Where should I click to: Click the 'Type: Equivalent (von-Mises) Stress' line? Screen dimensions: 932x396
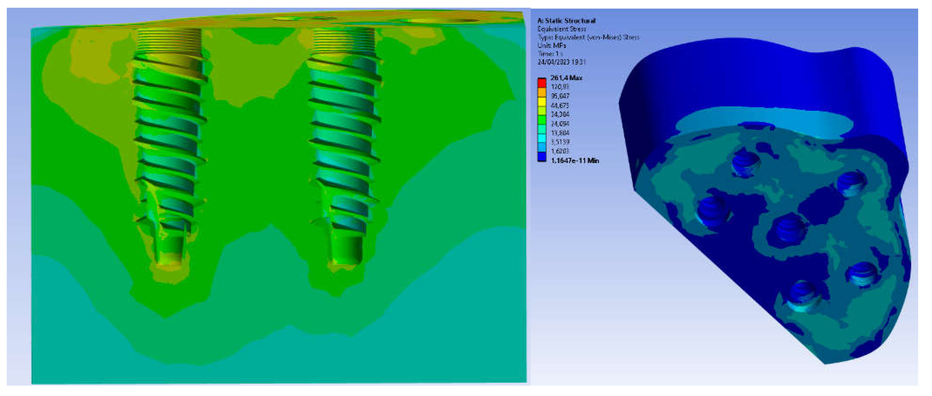tap(588, 37)
